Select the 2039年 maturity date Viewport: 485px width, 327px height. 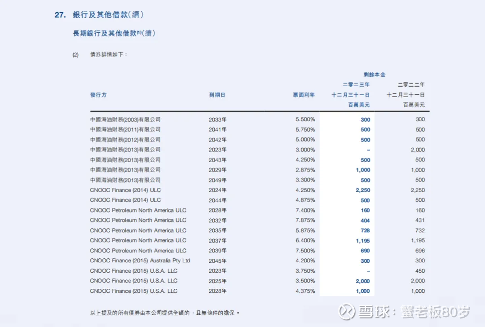pyautogui.click(x=217, y=251)
